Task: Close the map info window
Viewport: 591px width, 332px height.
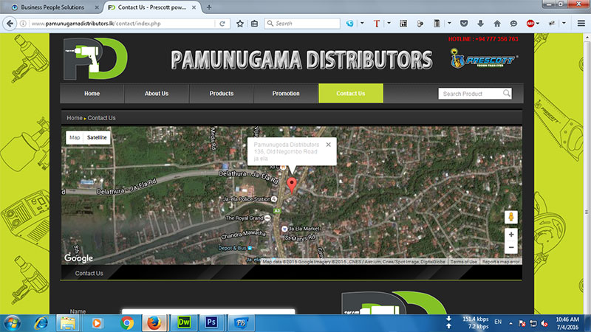Action: click(328, 145)
